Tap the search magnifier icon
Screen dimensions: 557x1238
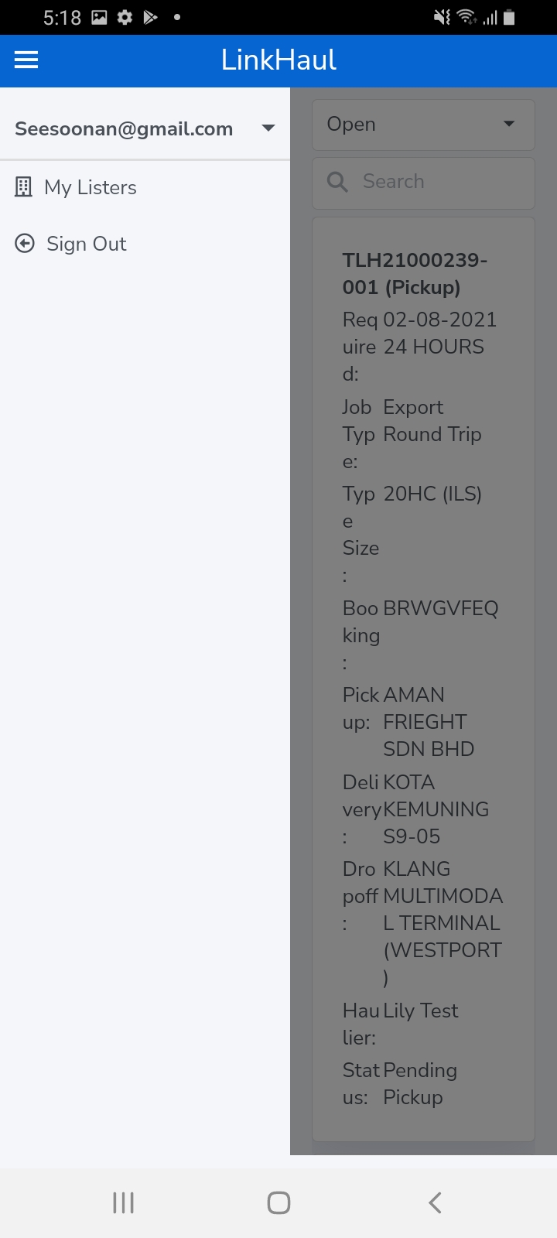click(x=337, y=182)
